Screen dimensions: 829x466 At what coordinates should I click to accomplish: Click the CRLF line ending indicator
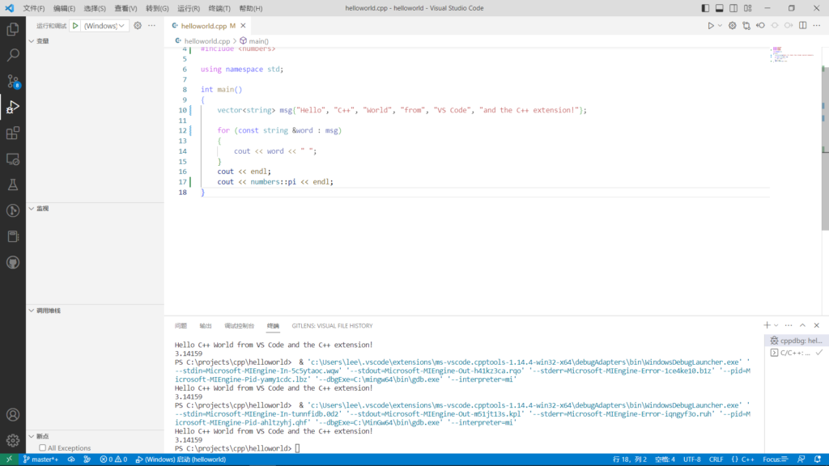(x=716, y=459)
